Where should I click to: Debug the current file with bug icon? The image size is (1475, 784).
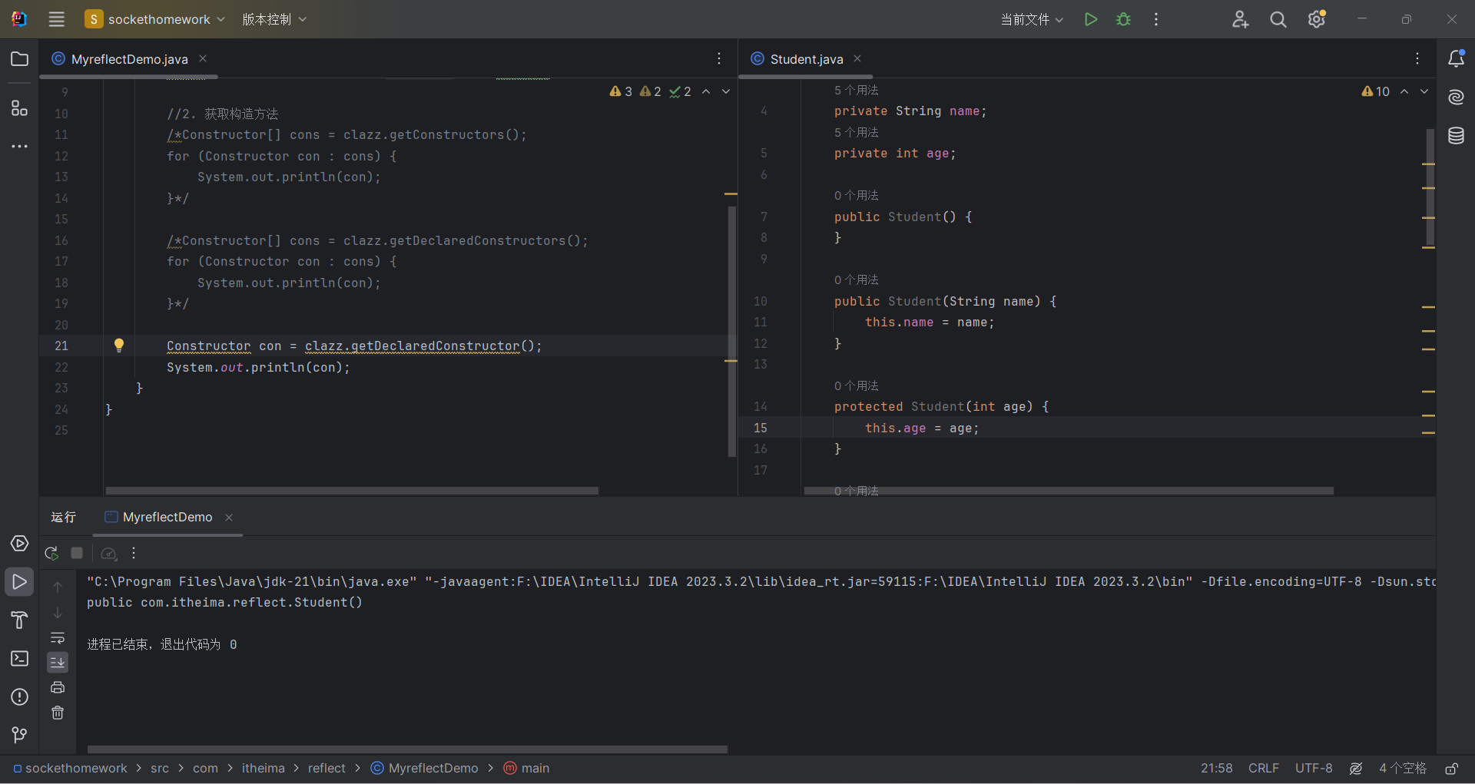coord(1123,19)
